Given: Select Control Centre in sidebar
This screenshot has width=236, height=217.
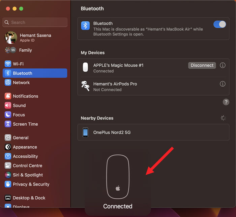Looking at the screenshot, I should tap(27, 166).
